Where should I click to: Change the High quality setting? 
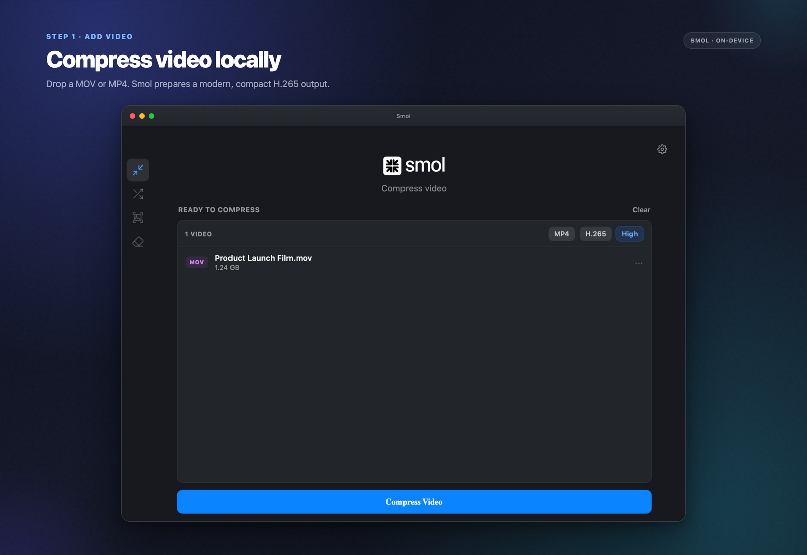[629, 234]
